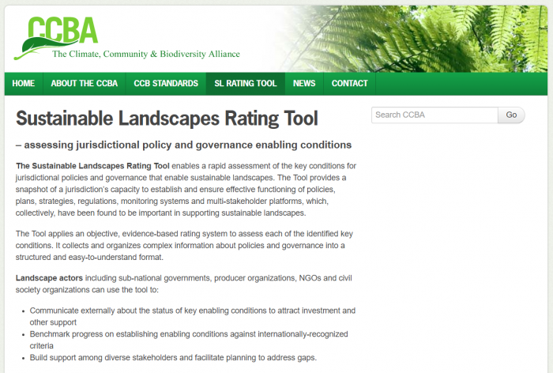Select the SL RATING TOOL tab
This screenshot has height=373, width=553.
246,84
